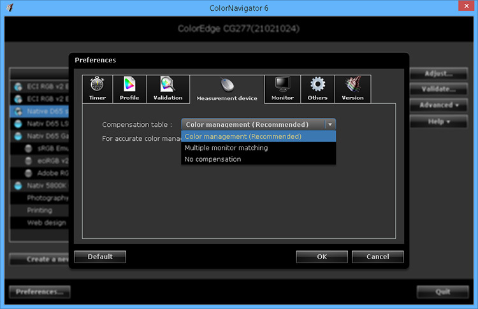This screenshot has height=309, width=478.
Task: Select the second ECI RGB v2 target row
Action: [x=40, y=99]
